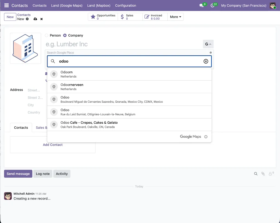
Task: Open the Contacts menu item
Action: coord(39,5)
